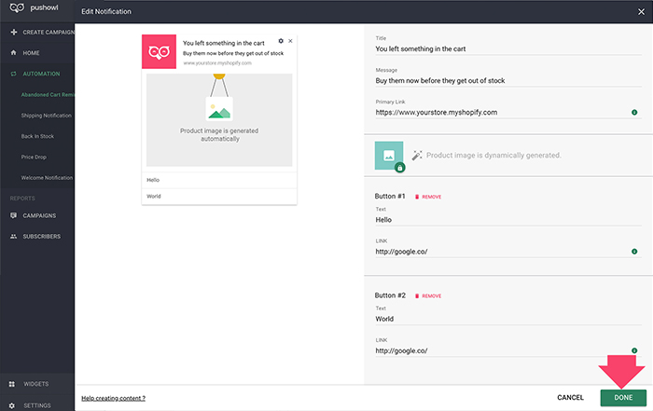
Task: Select Shipping Notification automation
Action: [47, 116]
